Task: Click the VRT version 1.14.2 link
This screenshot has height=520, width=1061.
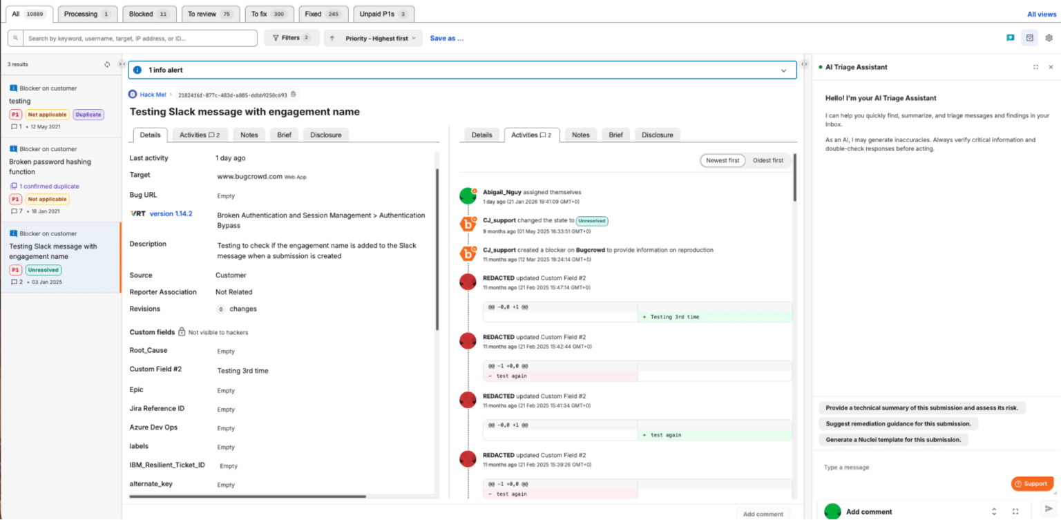Action: point(171,214)
